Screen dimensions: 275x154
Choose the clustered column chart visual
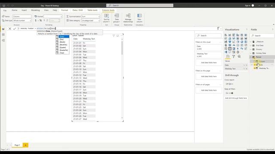[x=238, y=35]
